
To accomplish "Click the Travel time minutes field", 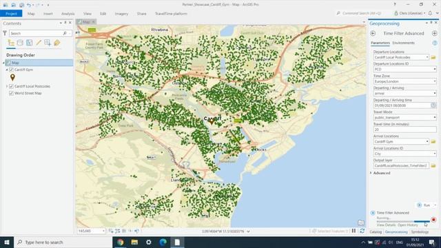I will click(404, 130).
